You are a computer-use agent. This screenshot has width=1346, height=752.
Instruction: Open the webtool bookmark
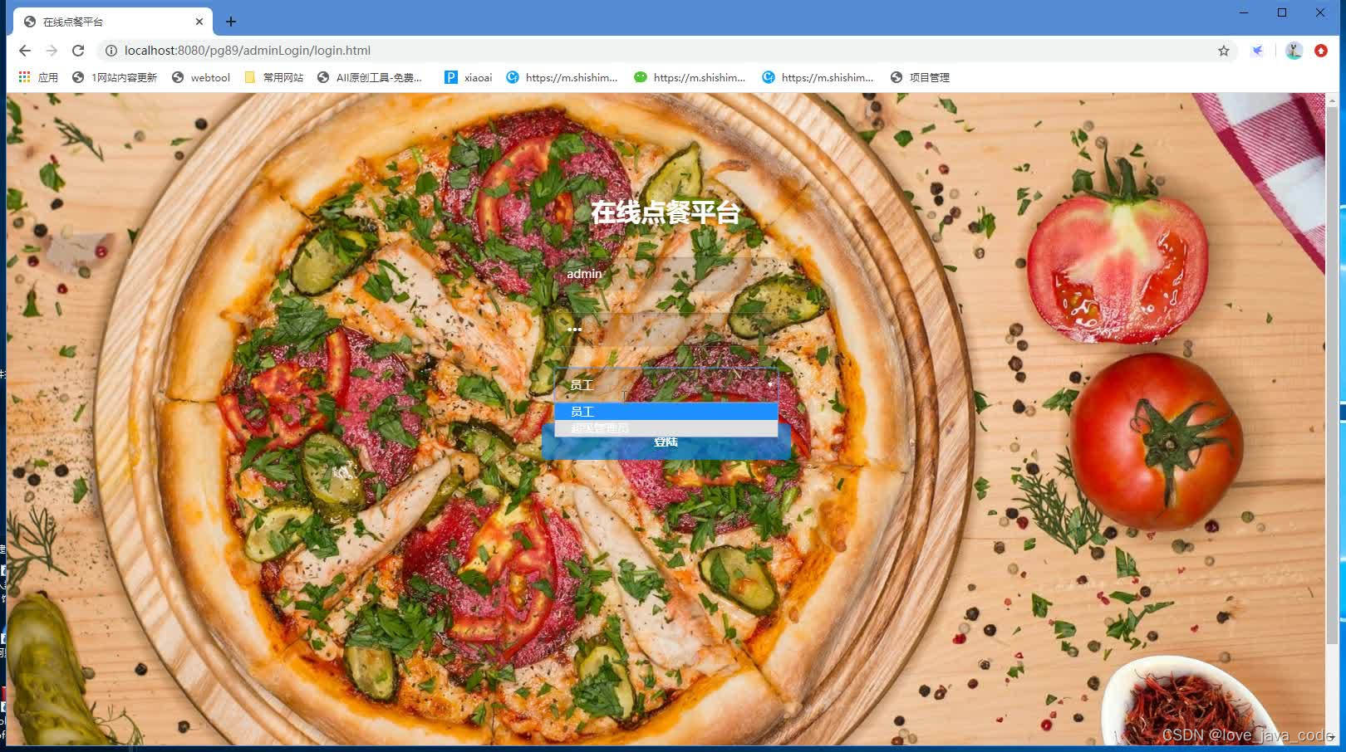200,77
